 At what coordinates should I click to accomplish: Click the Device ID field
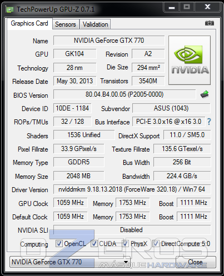coord(72,108)
